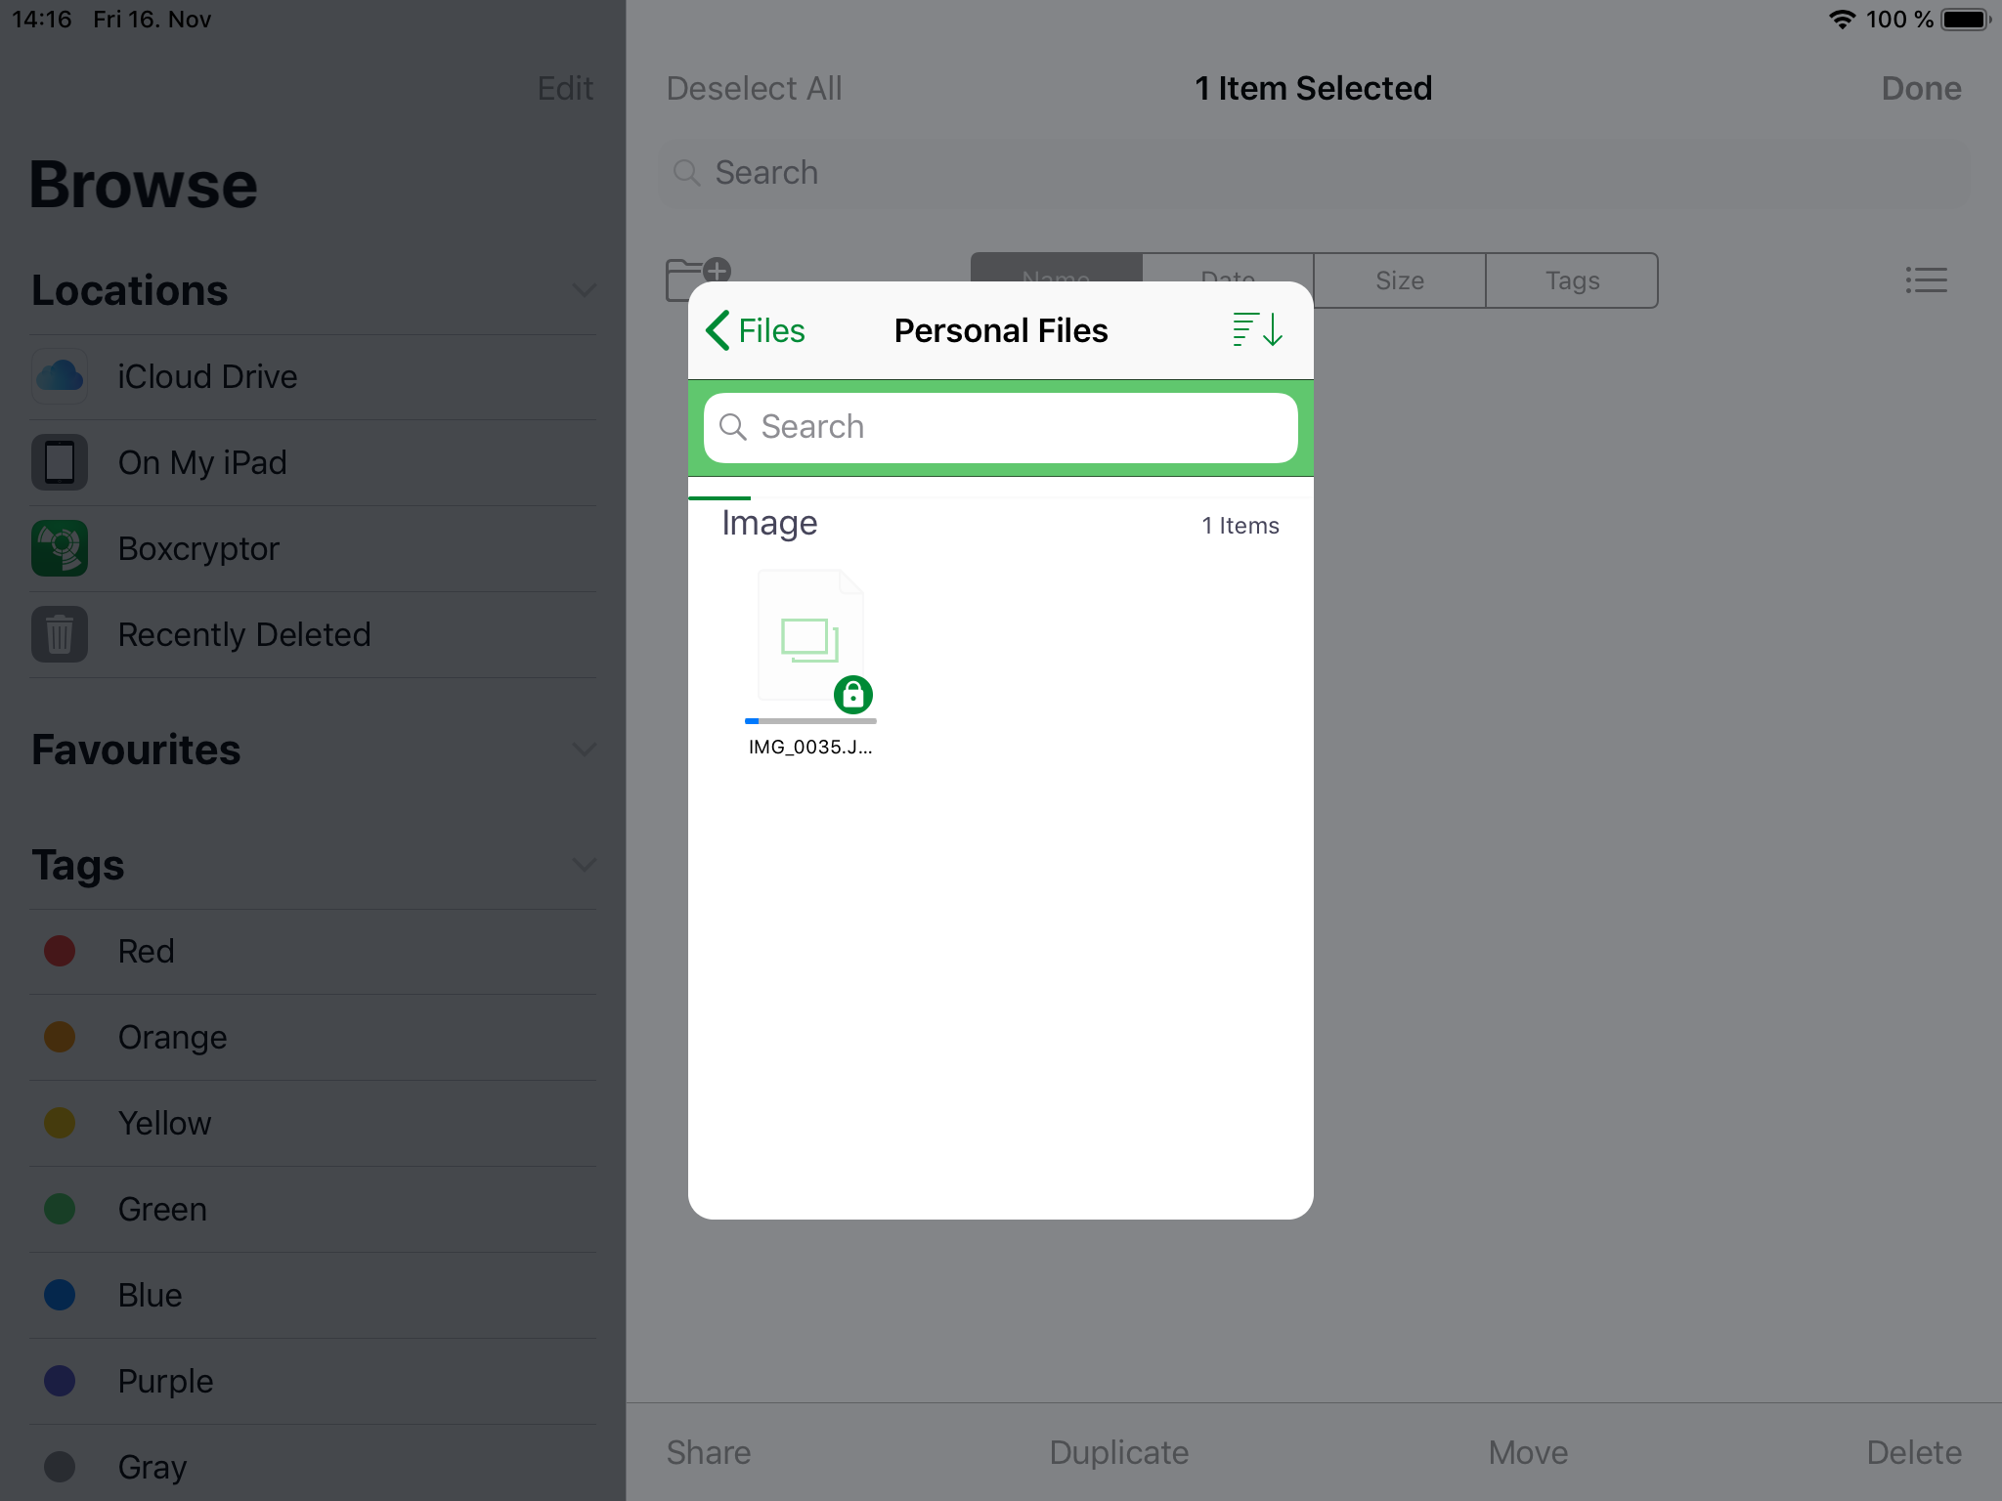
Task: Sort by the Tags tab
Action: tap(1571, 280)
